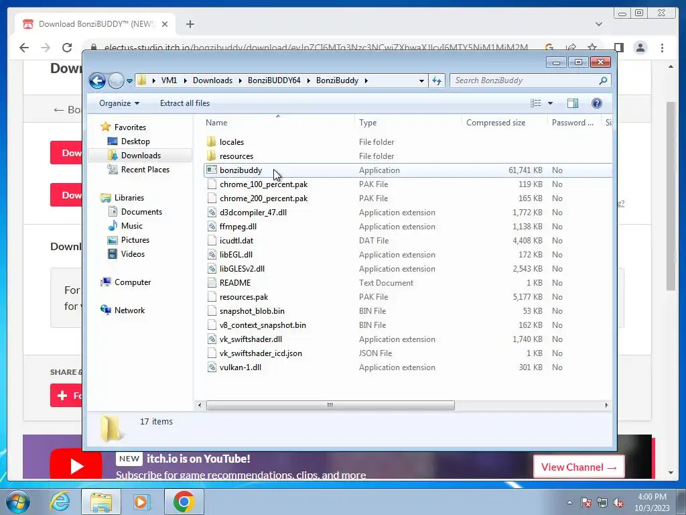Open a new Chrome tab with plus button
Screen dimensions: 686x515
pyautogui.click(x=190, y=24)
